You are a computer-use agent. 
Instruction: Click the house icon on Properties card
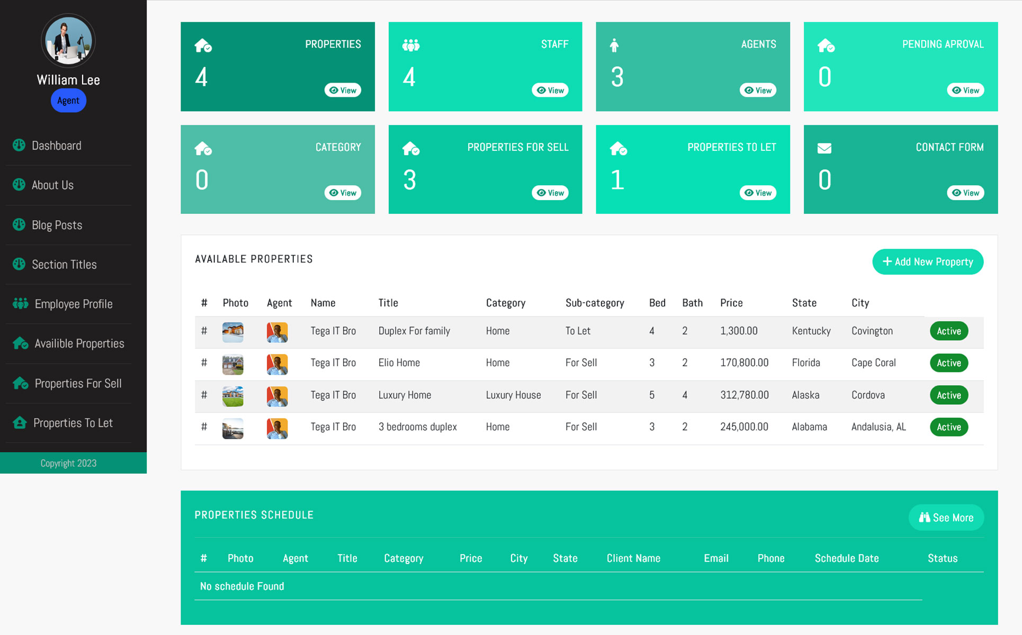pyautogui.click(x=203, y=46)
